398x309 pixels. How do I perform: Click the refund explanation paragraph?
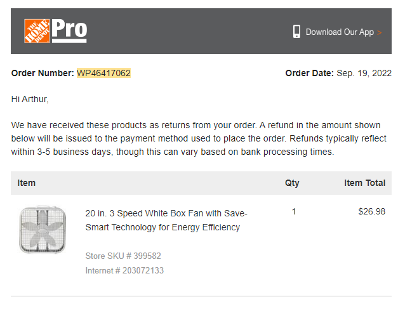pyautogui.click(x=199, y=138)
